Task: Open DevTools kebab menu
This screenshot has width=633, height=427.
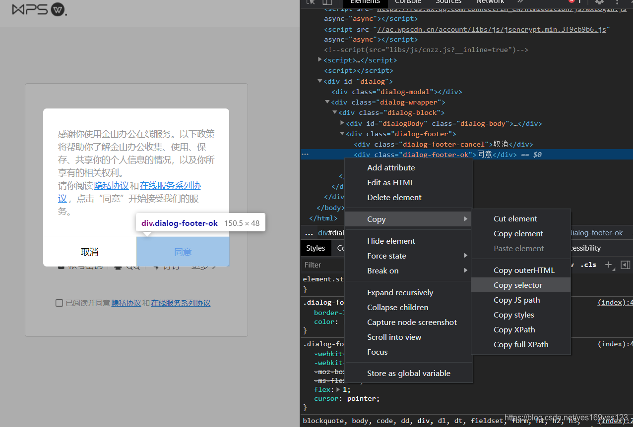Action: [x=618, y=2]
